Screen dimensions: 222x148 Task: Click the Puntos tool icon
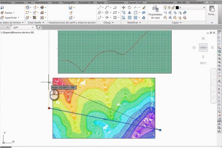click(x=2, y=12)
